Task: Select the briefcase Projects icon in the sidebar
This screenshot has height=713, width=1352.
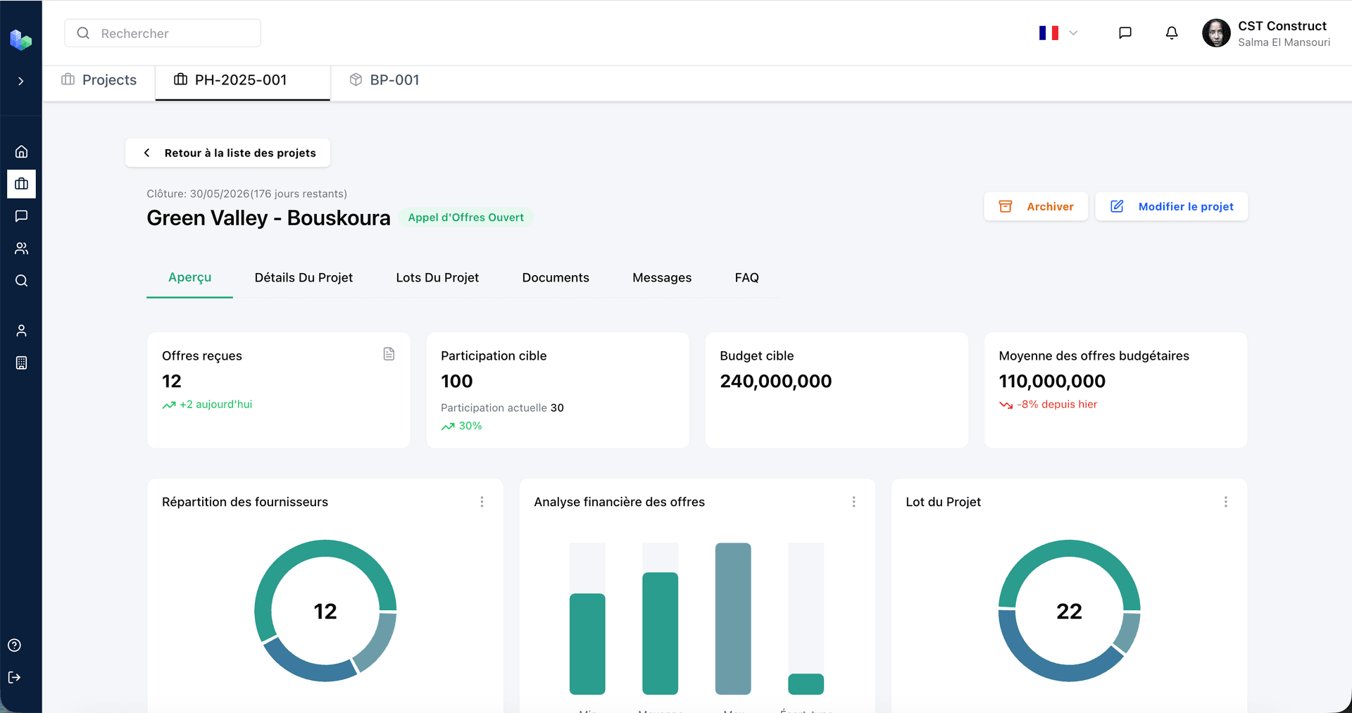Action: pyautogui.click(x=21, y=184)
